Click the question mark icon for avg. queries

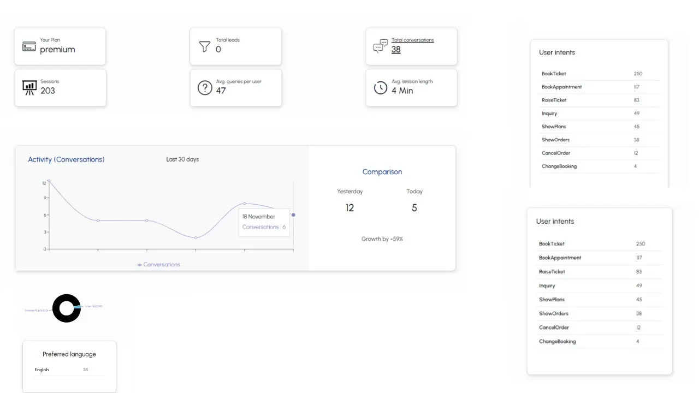pos(205,87)
